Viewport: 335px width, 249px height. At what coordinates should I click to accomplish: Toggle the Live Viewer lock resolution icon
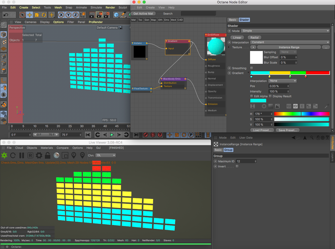click(x=48, y=155)
